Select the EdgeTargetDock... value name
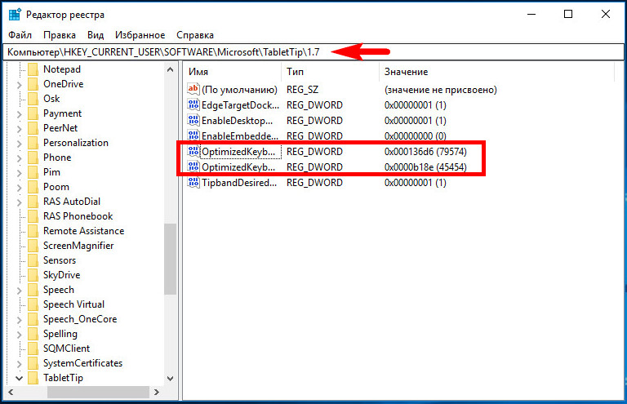This screenshot has height=404, width=627. [x=240, y=105]
